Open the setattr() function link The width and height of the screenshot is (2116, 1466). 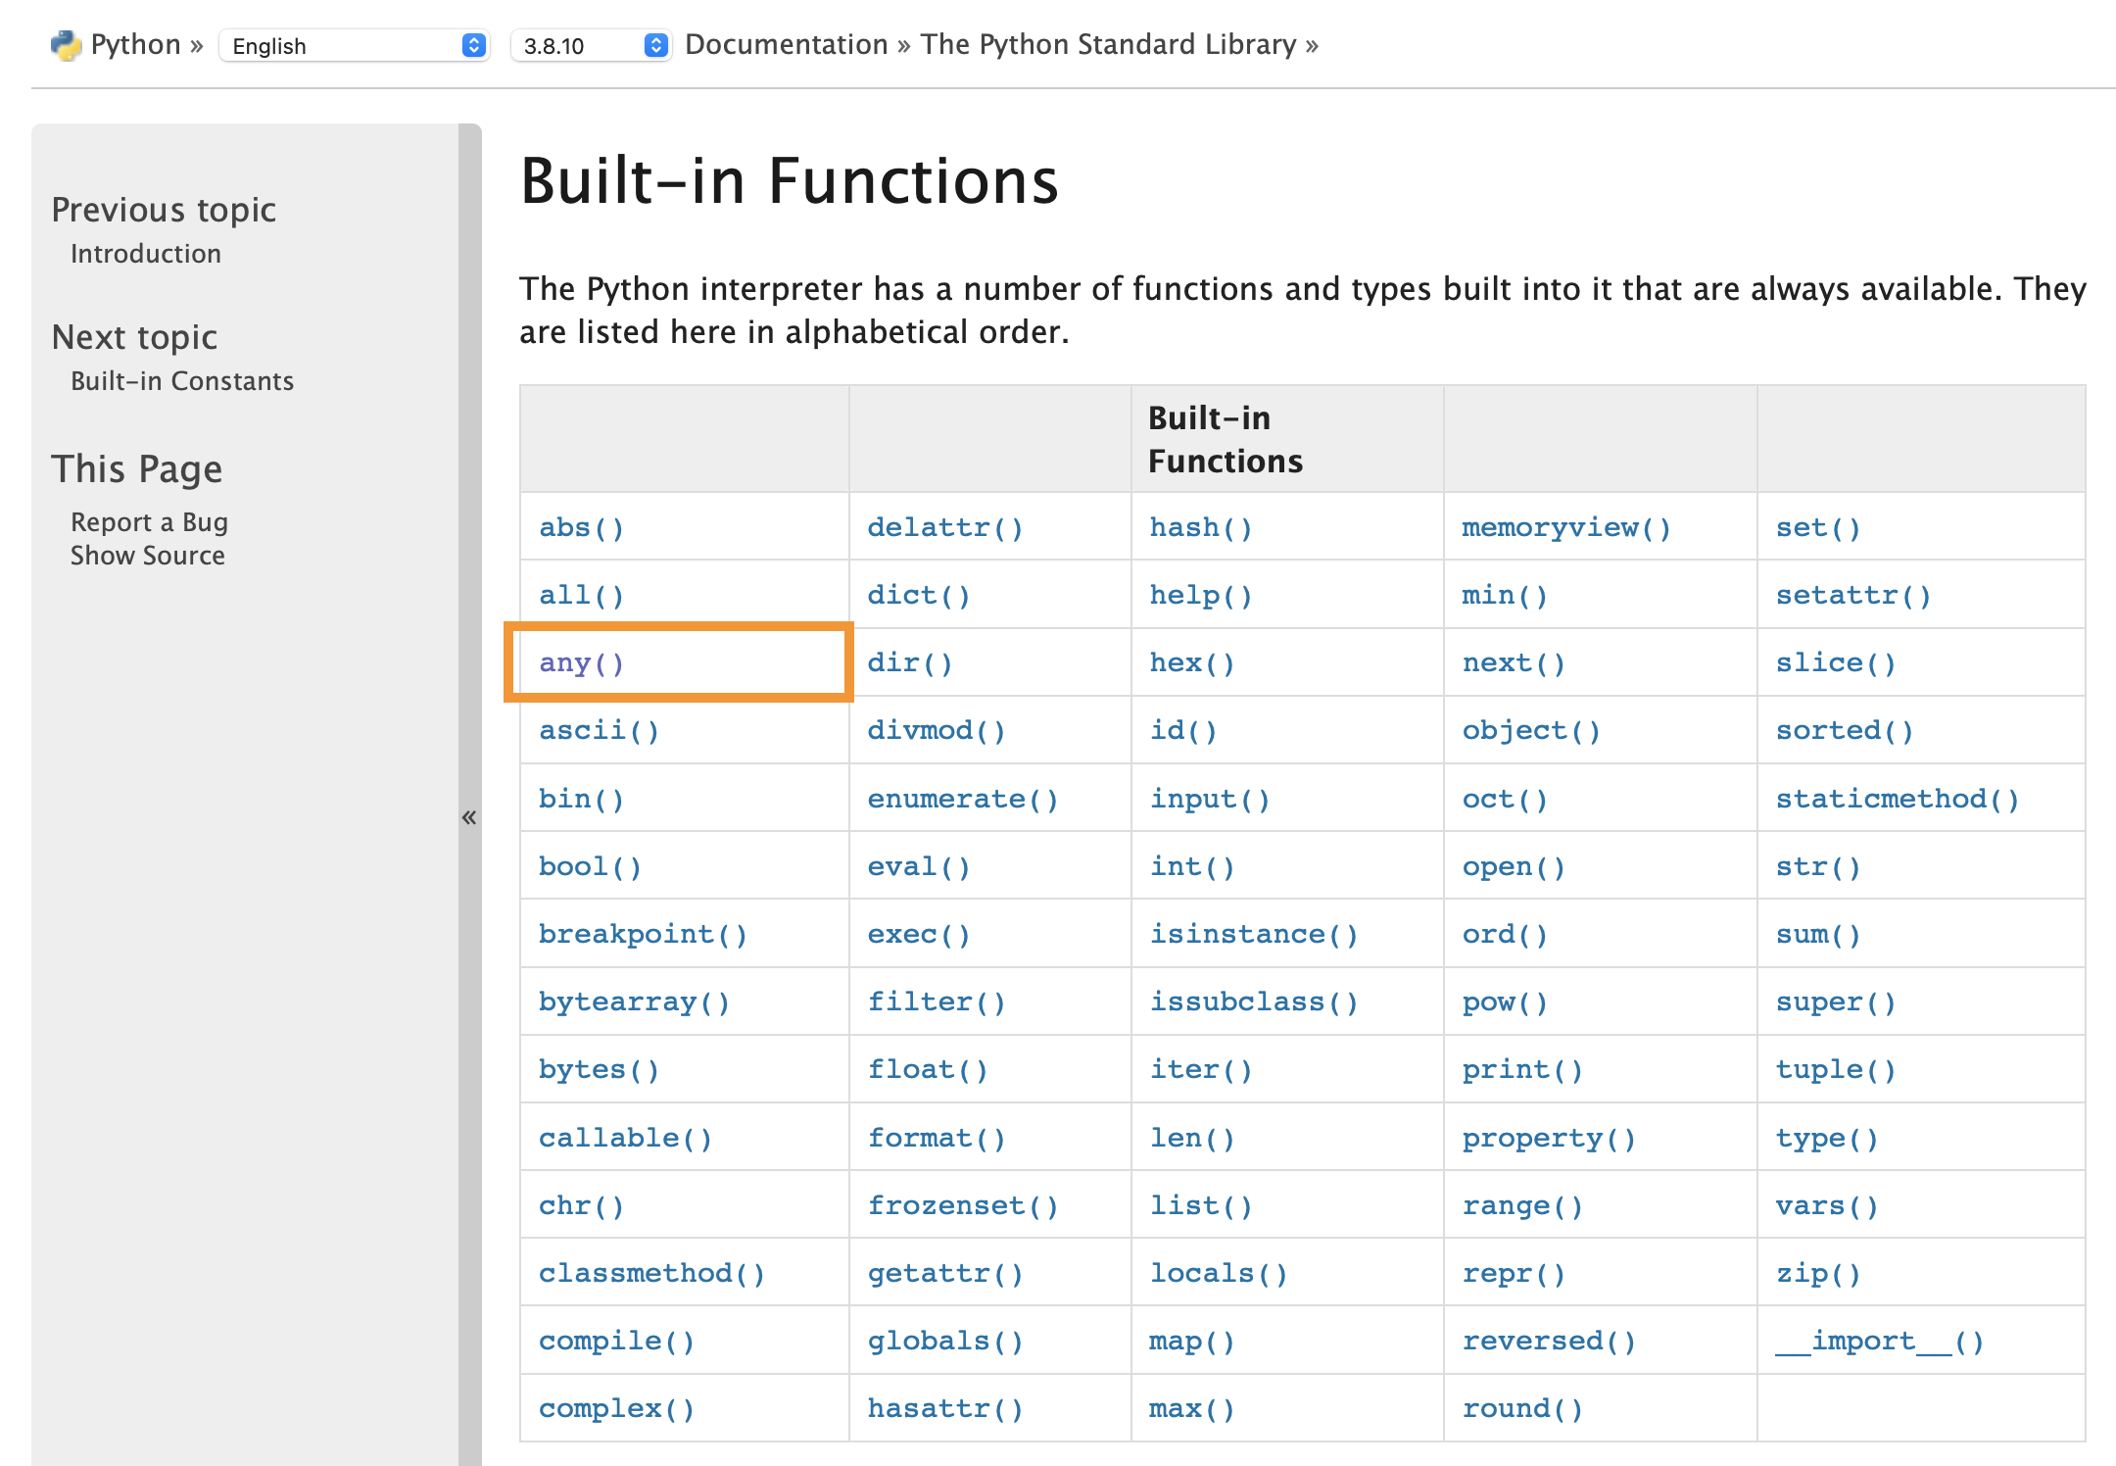(x=1853, y=595)
